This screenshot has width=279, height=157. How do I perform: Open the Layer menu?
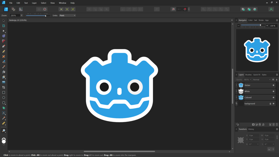pos(34,3)
